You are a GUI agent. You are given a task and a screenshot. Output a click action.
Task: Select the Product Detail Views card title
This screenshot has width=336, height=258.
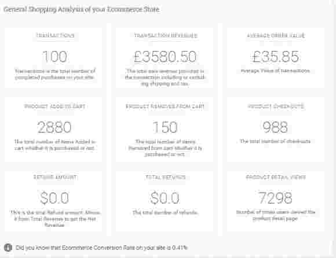coord(276,177)
